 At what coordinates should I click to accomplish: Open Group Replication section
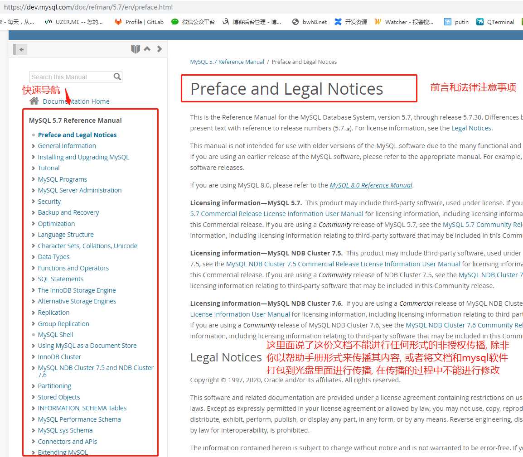63,324
